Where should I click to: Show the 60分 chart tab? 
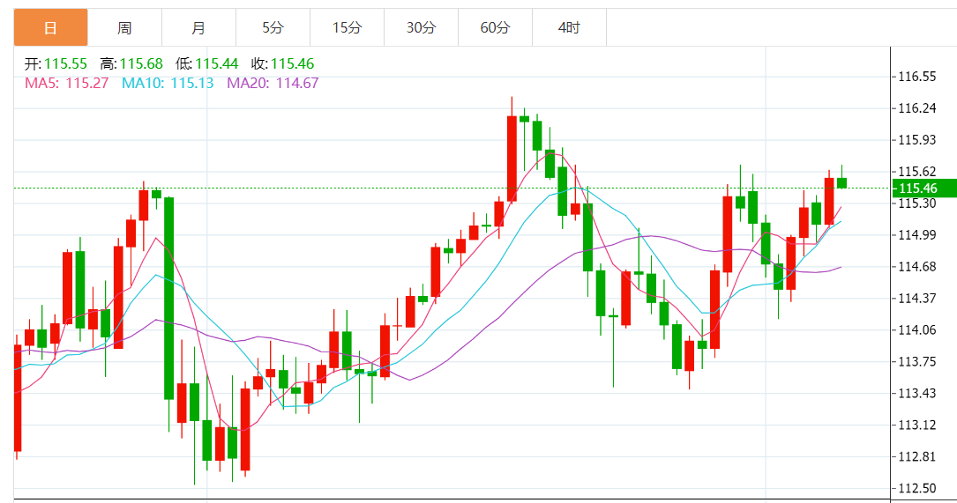point(495,28)
